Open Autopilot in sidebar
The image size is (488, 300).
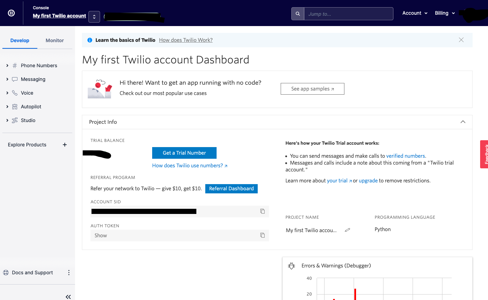point(31,107)
